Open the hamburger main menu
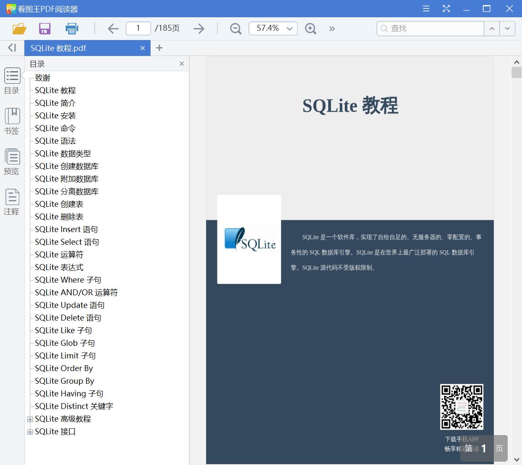522x465 pixels. [426, 8]
